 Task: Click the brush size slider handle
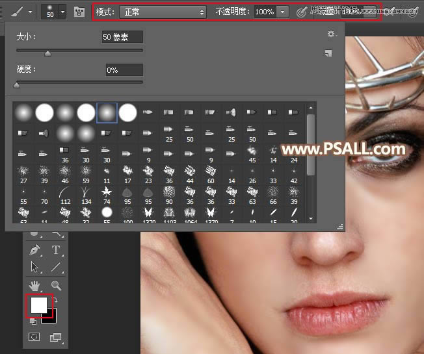point(47,54)
